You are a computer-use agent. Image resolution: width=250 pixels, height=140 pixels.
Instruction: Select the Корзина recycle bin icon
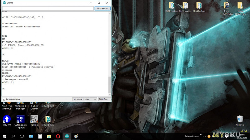240,121
